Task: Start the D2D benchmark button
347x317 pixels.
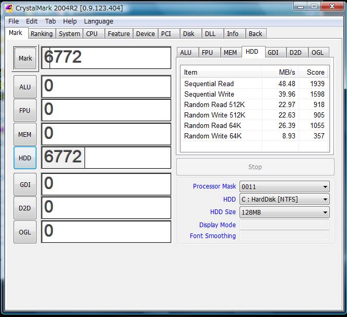Action: [25, 208]
